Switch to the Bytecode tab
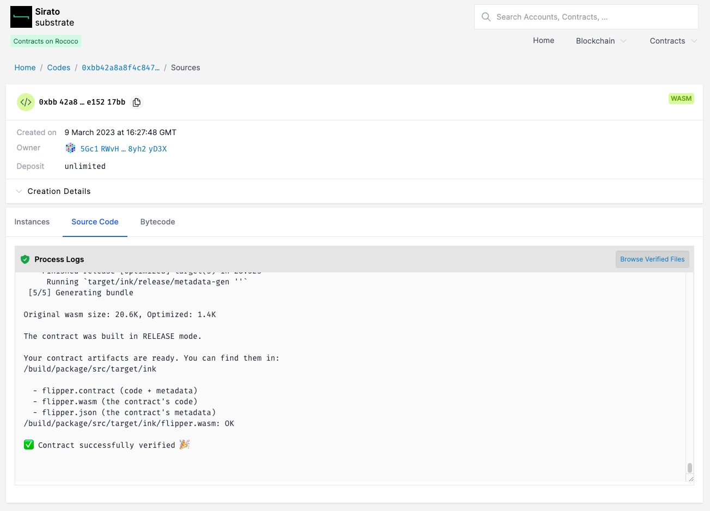This screenshot has width=710, height=511. click(157, 222)
